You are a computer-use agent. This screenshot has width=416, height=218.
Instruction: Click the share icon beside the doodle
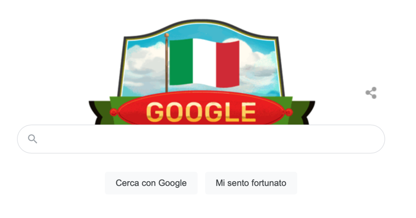pyautogui.click(x=371, y=93)
